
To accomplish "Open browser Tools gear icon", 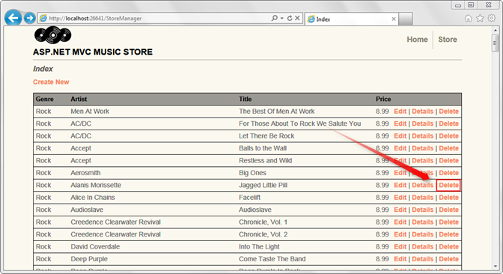I will (492, 18).
